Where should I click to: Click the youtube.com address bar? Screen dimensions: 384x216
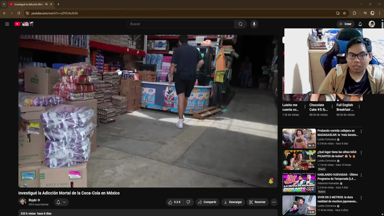(180, 13)
